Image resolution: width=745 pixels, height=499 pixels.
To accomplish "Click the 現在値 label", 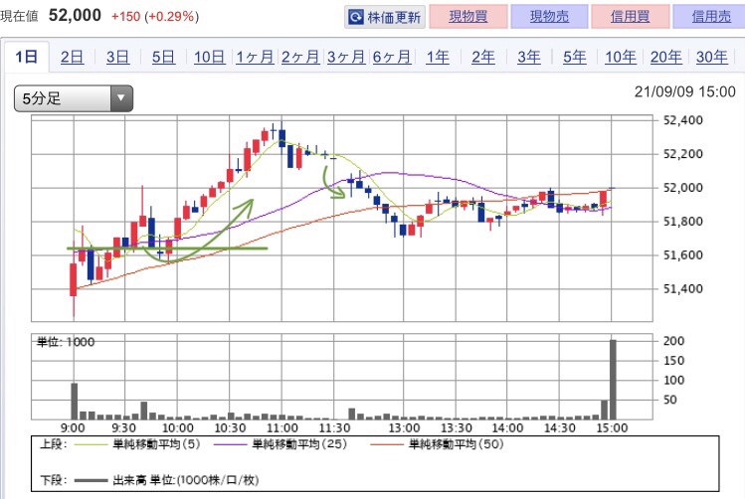I will pos(19,17).
